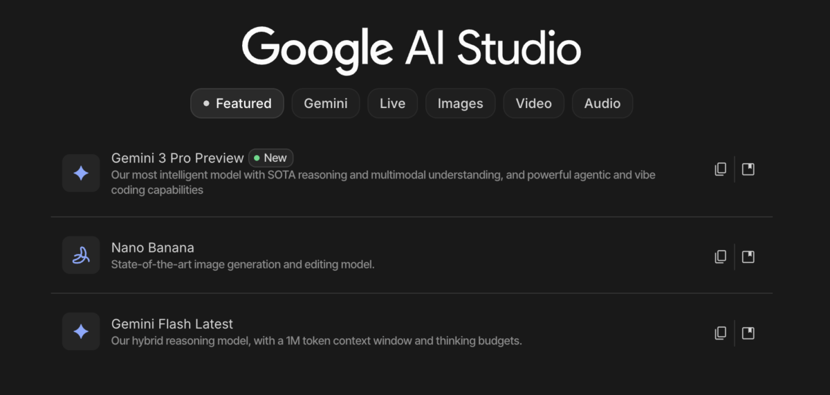Filter models by Images
The image size is (830, 395).
pos(460,103)
